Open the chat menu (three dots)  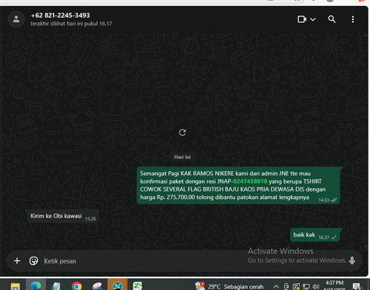(x=353, y=19)
